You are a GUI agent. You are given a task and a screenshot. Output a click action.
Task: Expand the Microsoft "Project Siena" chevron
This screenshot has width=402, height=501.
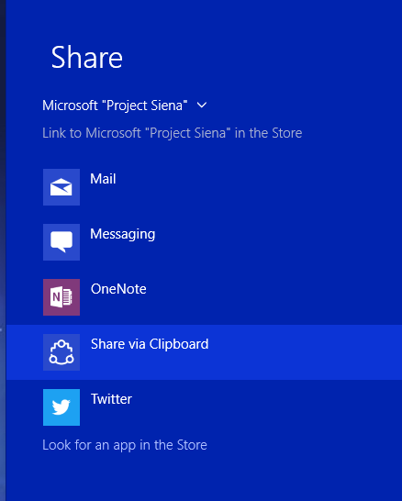[202, 106]
